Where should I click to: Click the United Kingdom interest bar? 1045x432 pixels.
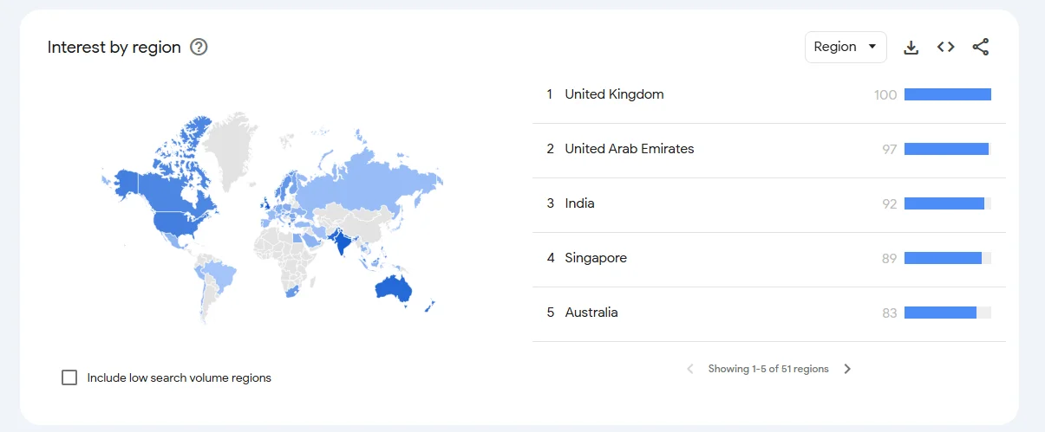(x=947, y=94)
